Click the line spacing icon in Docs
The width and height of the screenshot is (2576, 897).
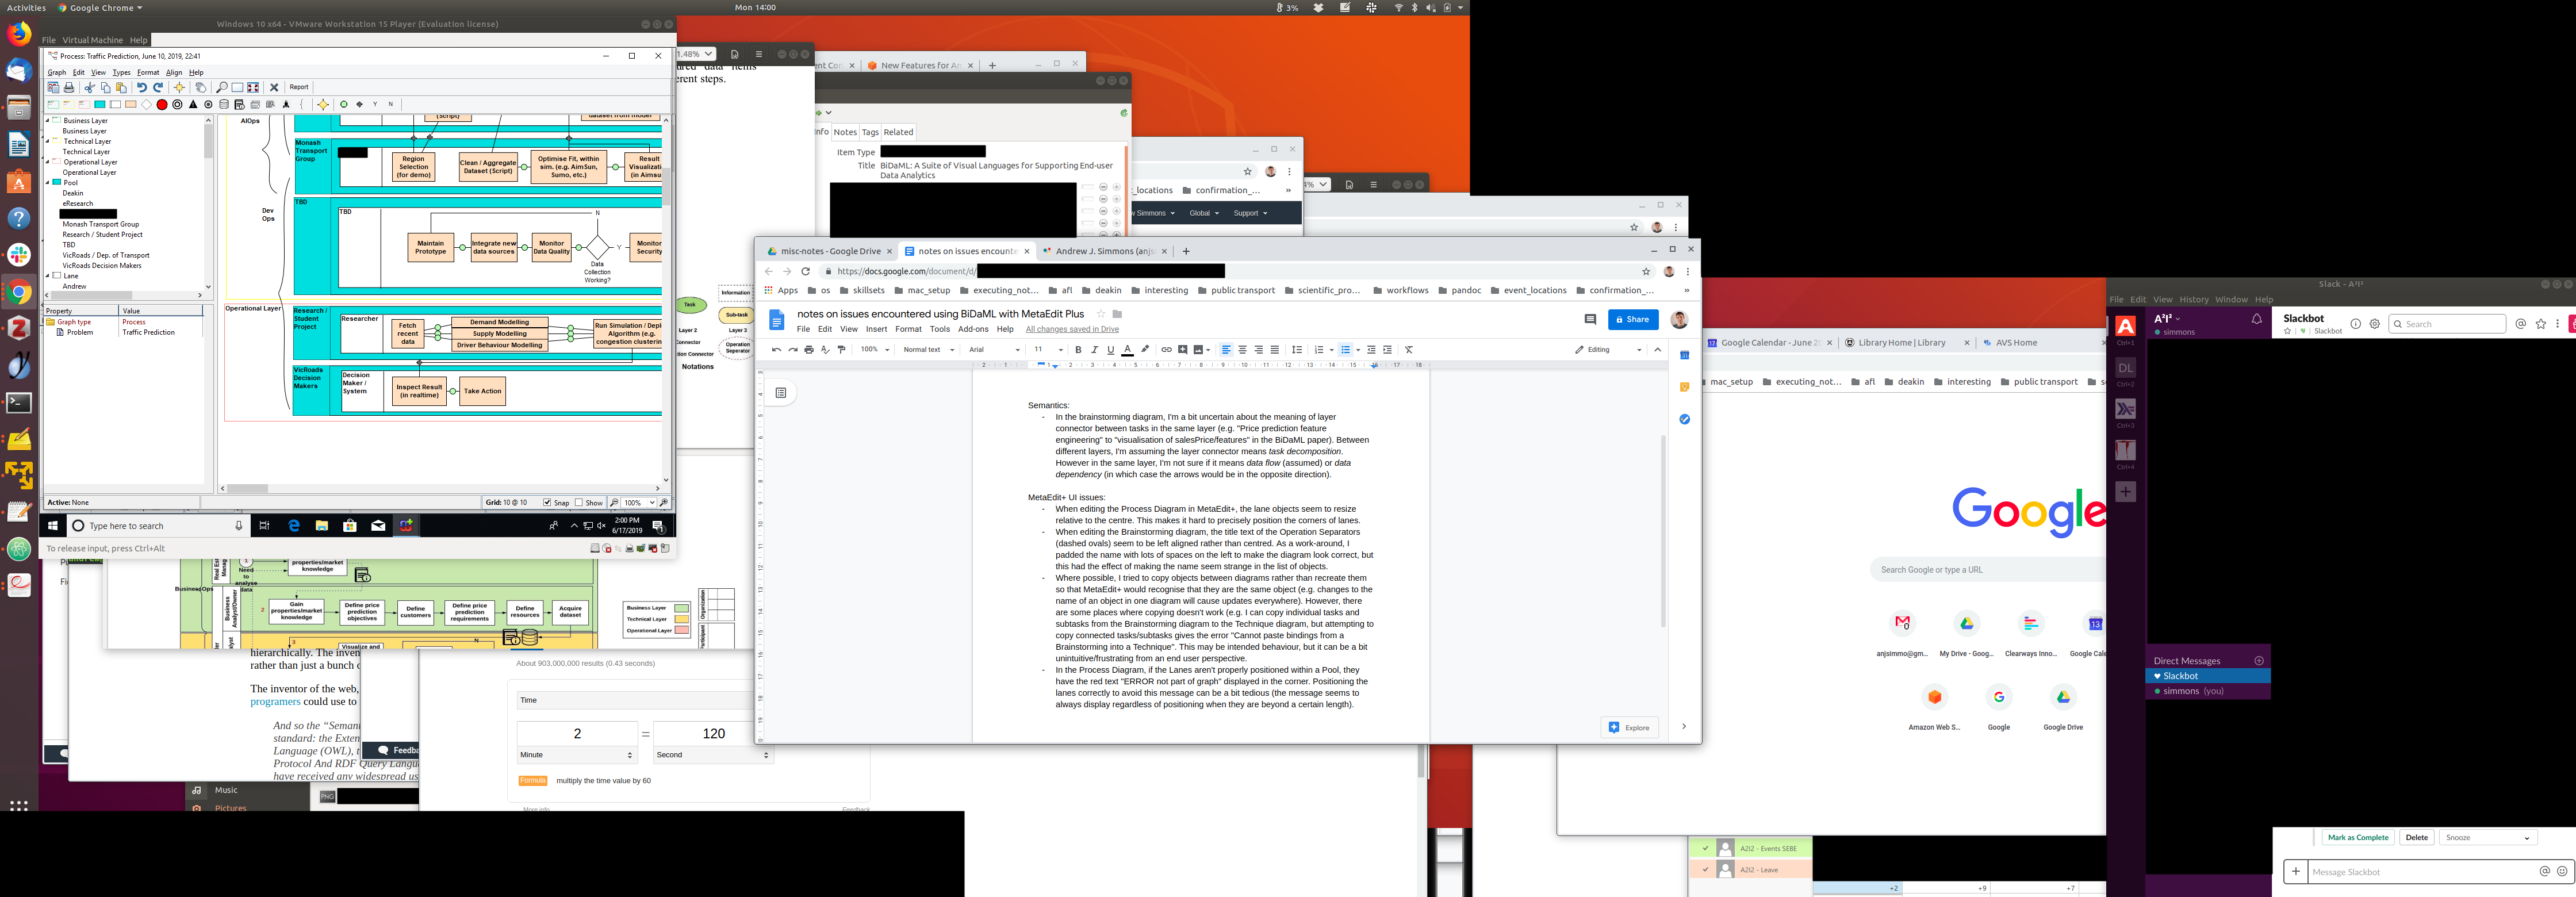1297,350
